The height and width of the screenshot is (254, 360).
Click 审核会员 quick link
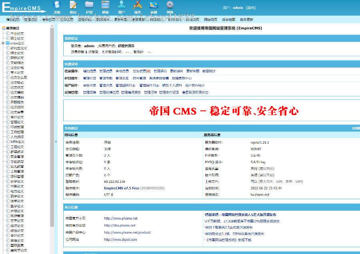[90, 86]
